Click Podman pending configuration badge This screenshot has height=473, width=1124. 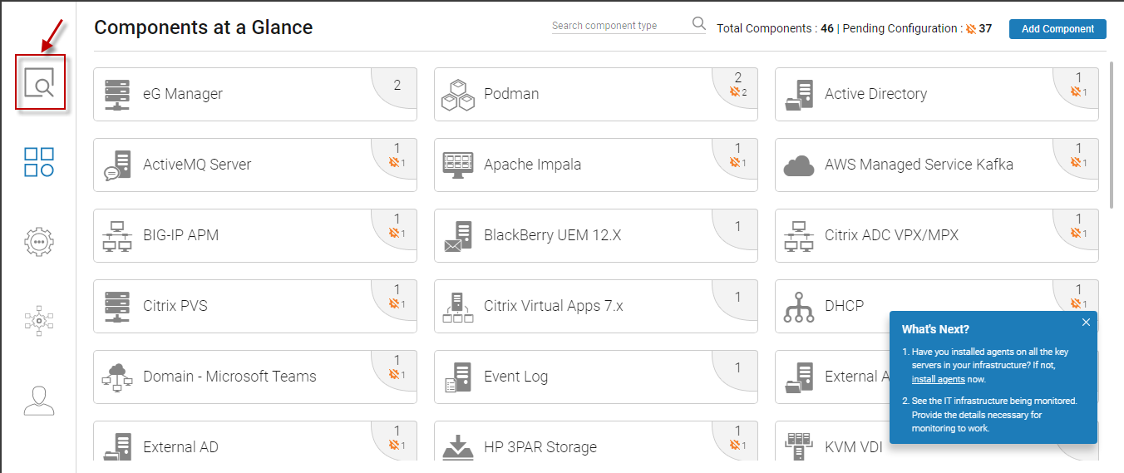pos(738,92)
